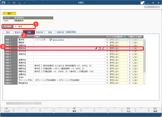
Task: Click the copy icon in 家族手当 row
Action: point(100,48)
